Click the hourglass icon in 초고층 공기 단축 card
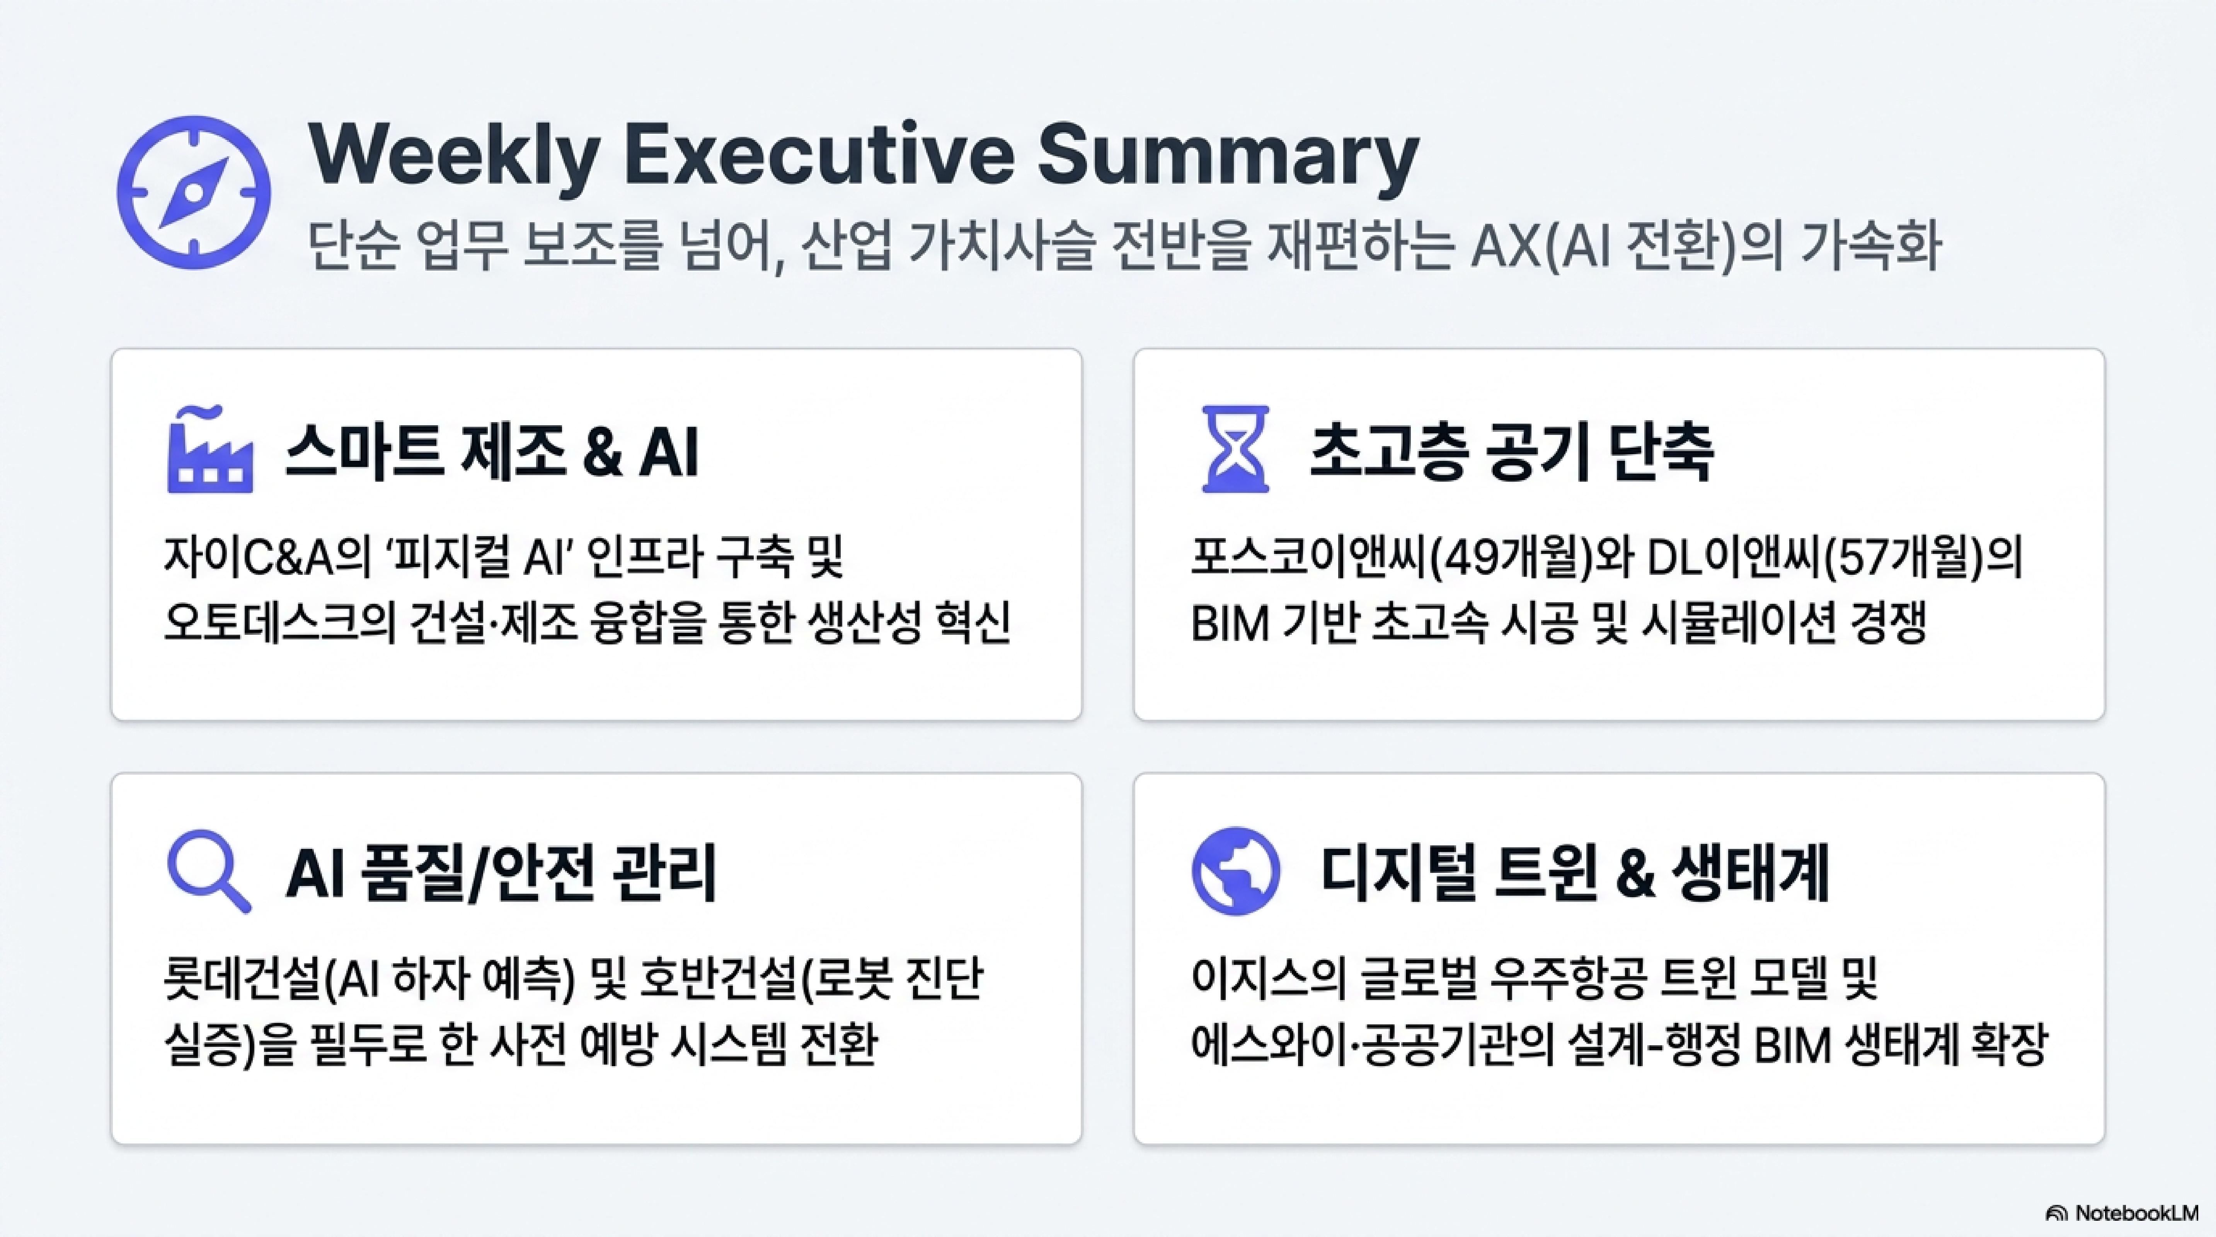This screenshot has height=1237, width=2216. click(x=1235, y=449)
